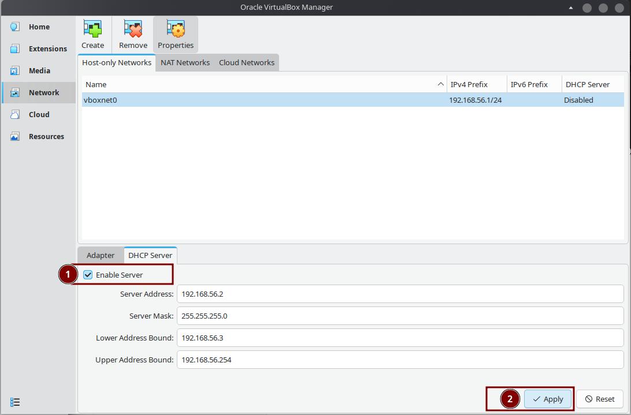Click the window keep-above arrow icon
The image size is (631, 415).
click(571, 8)
